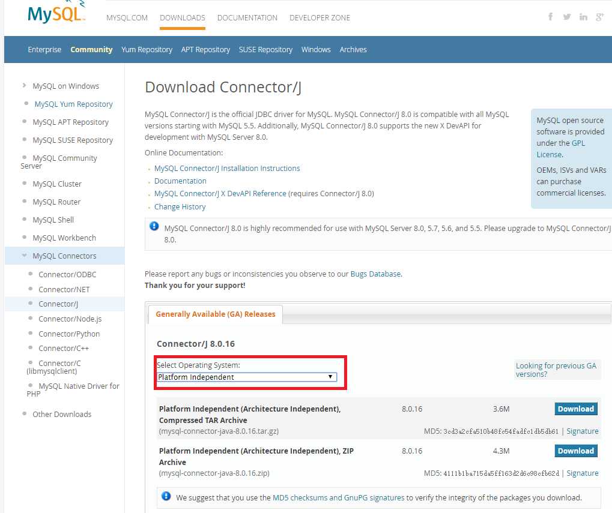Open Connector/Python in sidebar
This screenshot has width=612, height=513.
click(x=69, y=334)
